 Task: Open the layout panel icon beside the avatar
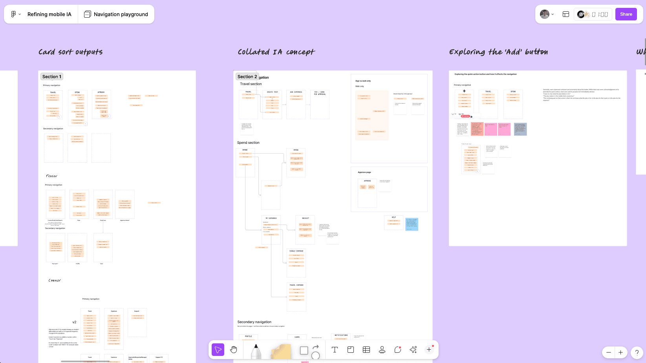[566, 14]
